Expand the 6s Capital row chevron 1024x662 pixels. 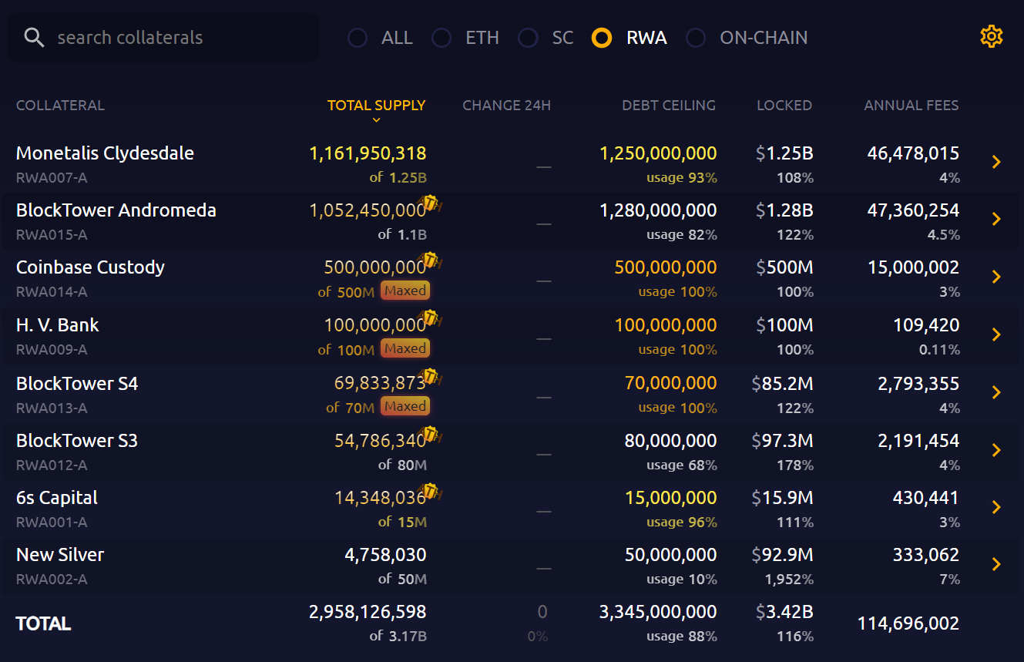coord(996,507)
